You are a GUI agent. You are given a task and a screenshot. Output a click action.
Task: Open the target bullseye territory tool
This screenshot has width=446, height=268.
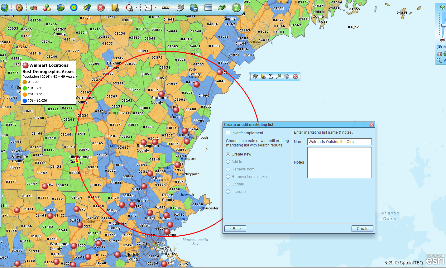click(19, 7)
